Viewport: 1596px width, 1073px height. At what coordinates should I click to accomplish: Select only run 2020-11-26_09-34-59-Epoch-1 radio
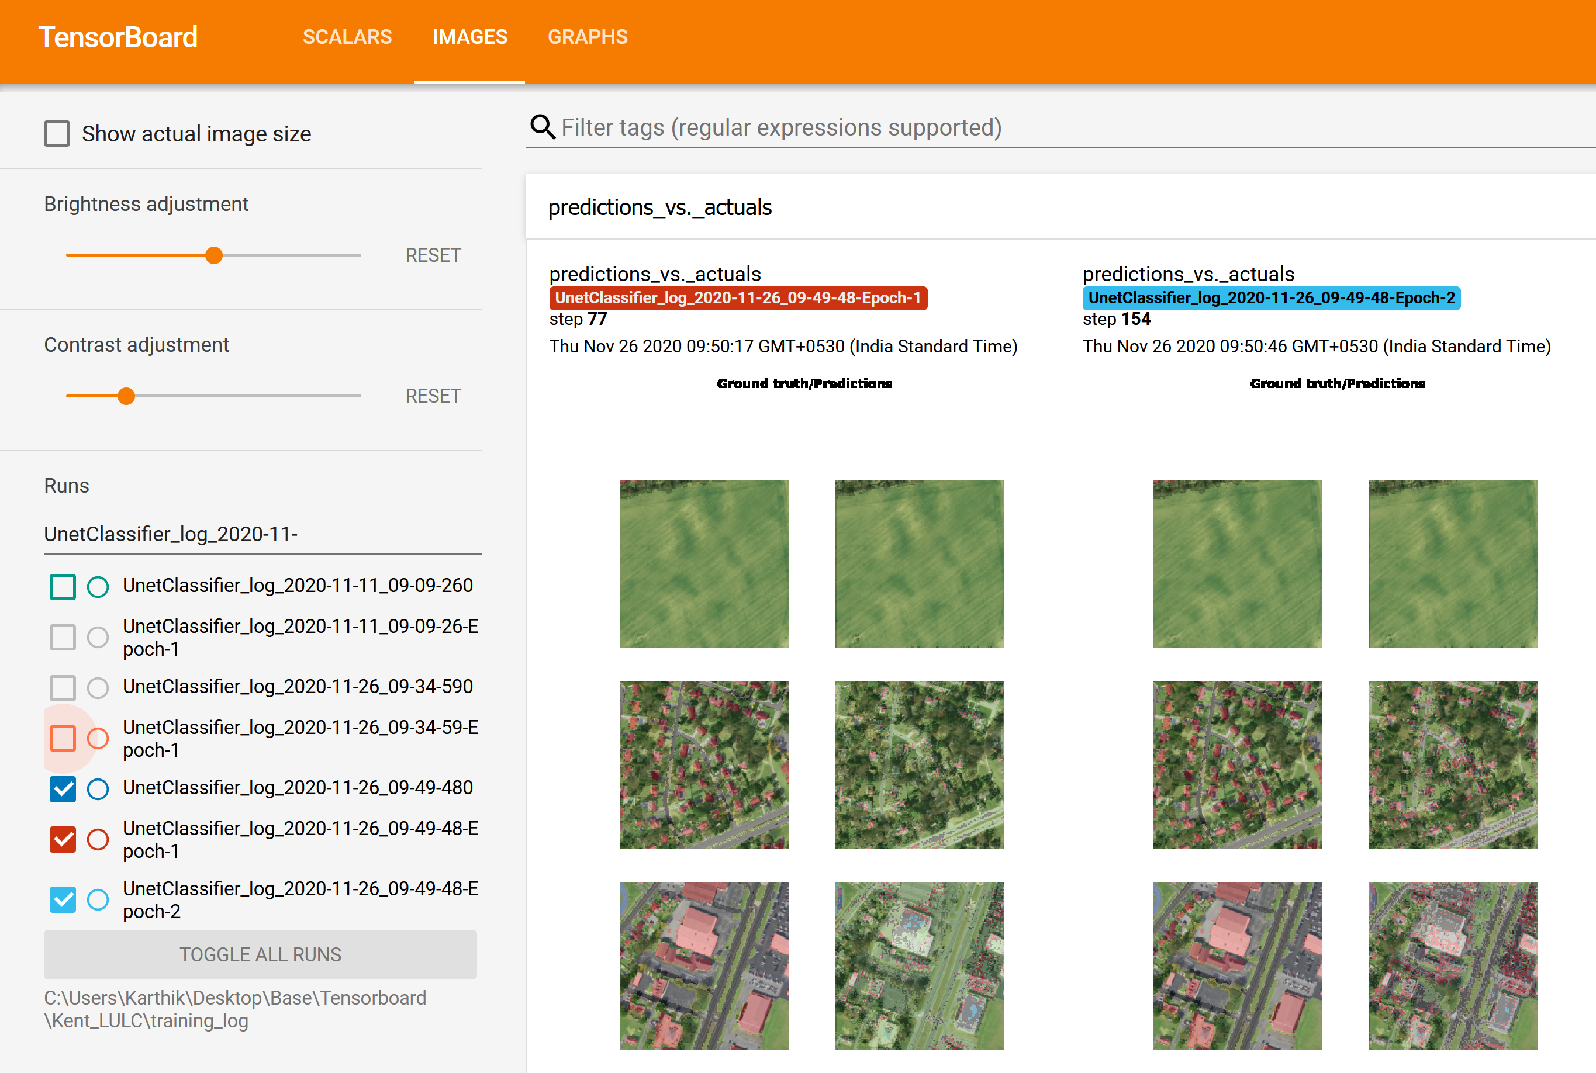click(x=98, y=738)
